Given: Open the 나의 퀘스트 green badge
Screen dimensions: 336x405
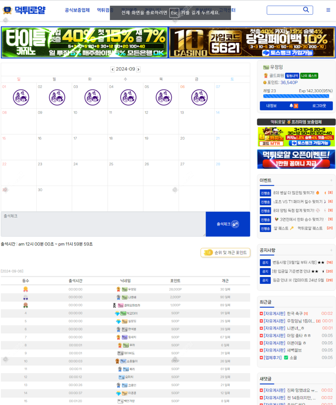Looking at the screenshot, I should [309, 75].
